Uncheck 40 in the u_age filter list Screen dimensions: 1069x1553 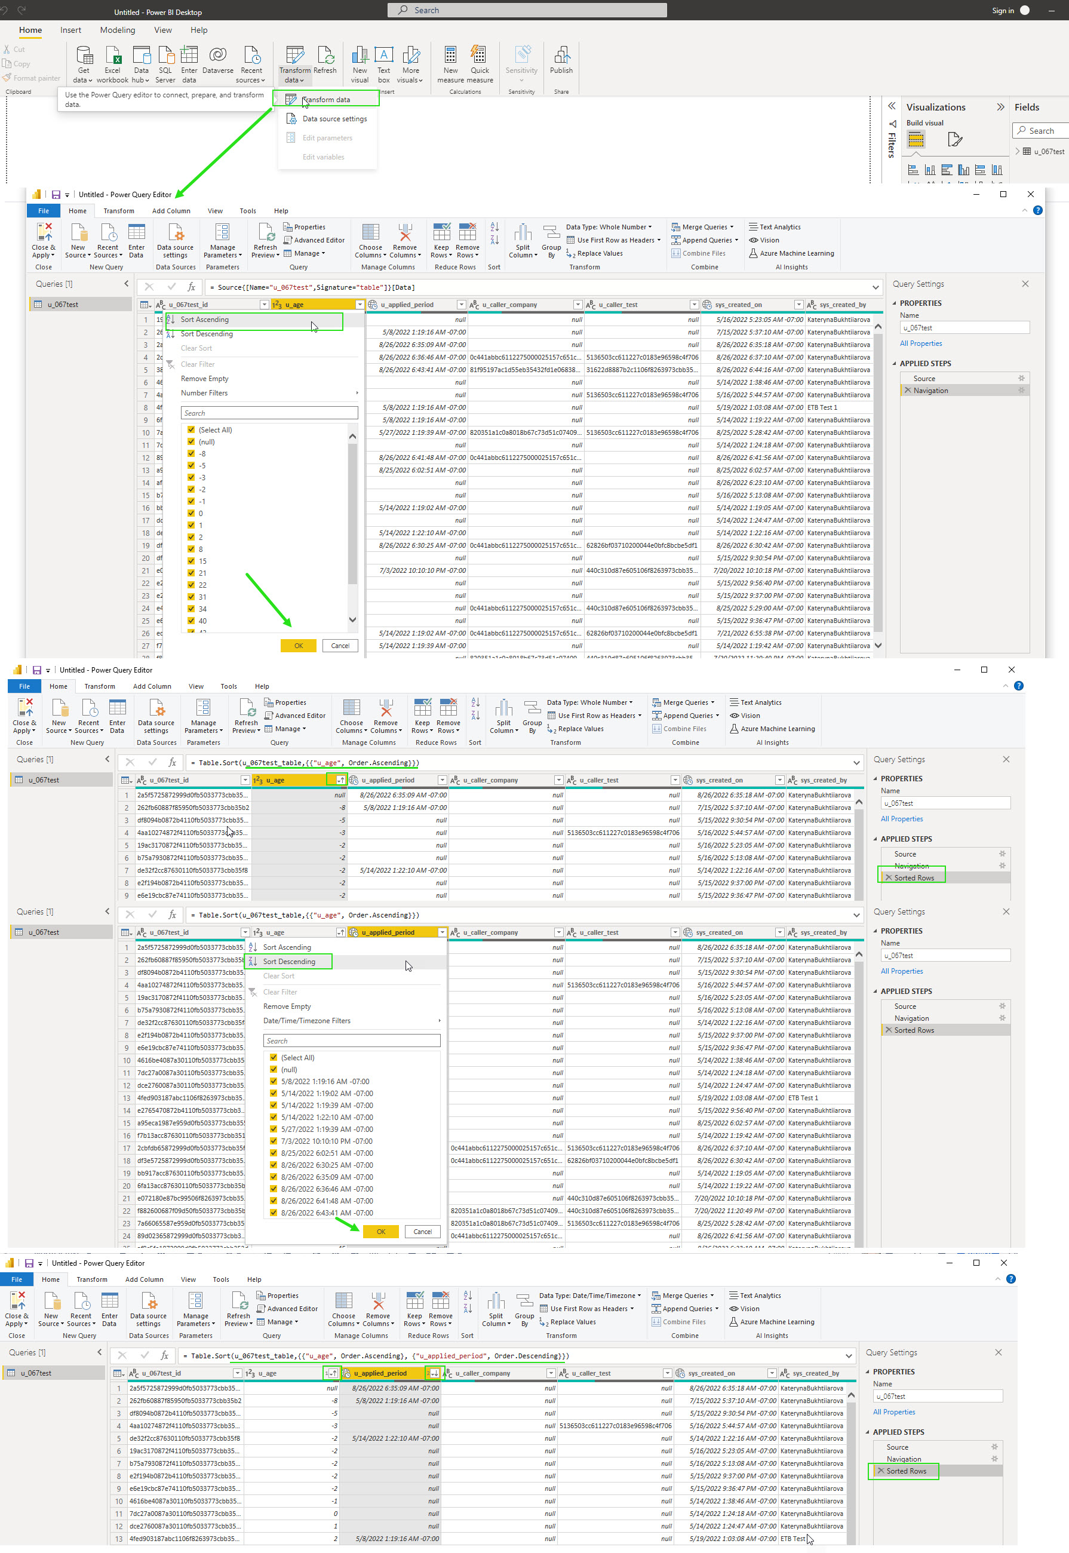click(x=191, y=621)
